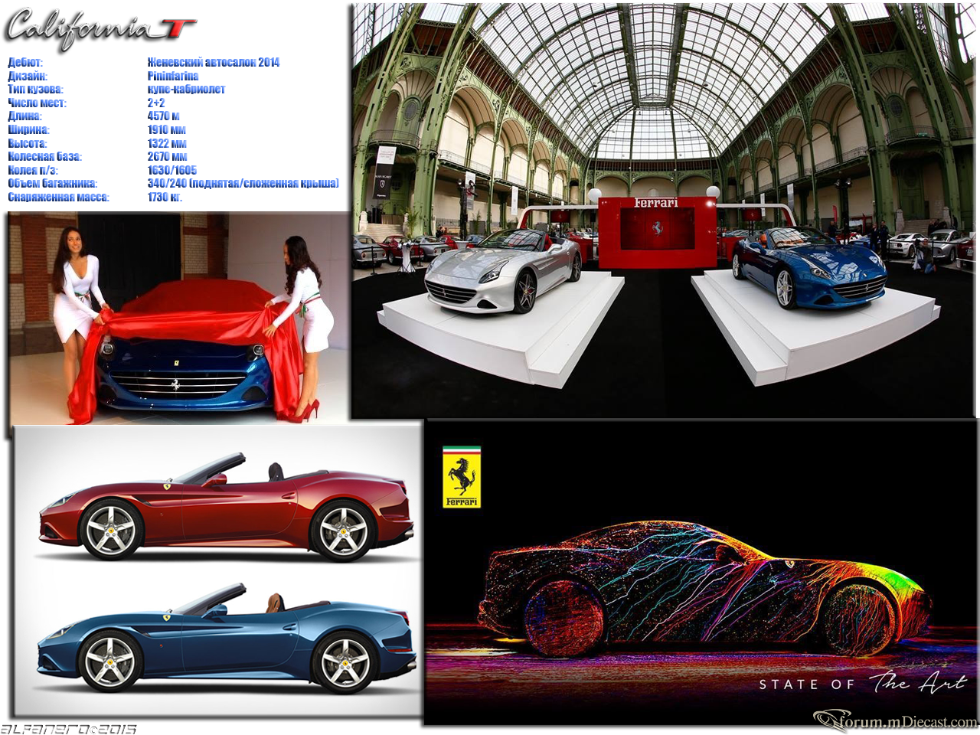Select the 'Число мест:' label
Image resolution: width=980 pixels, height=735 pixels.
coord(37,103)
